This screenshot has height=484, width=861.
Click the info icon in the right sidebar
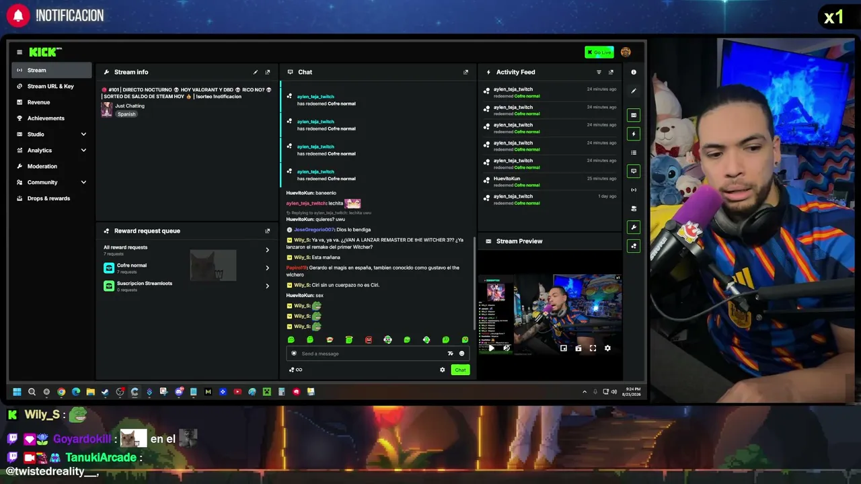tap(633, 72)
